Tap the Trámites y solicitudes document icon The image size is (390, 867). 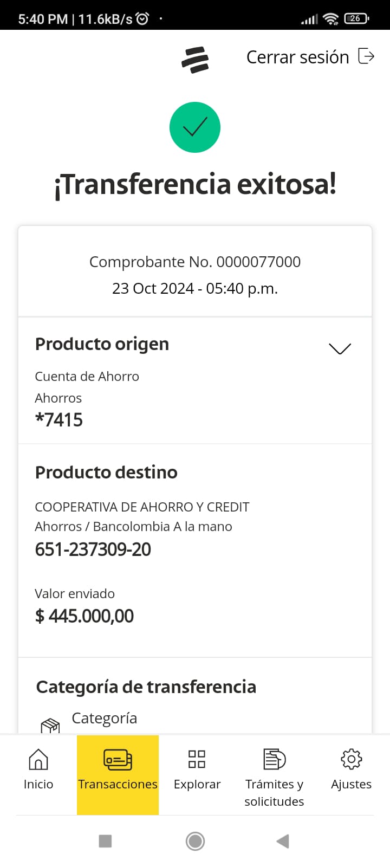point(274,759)
